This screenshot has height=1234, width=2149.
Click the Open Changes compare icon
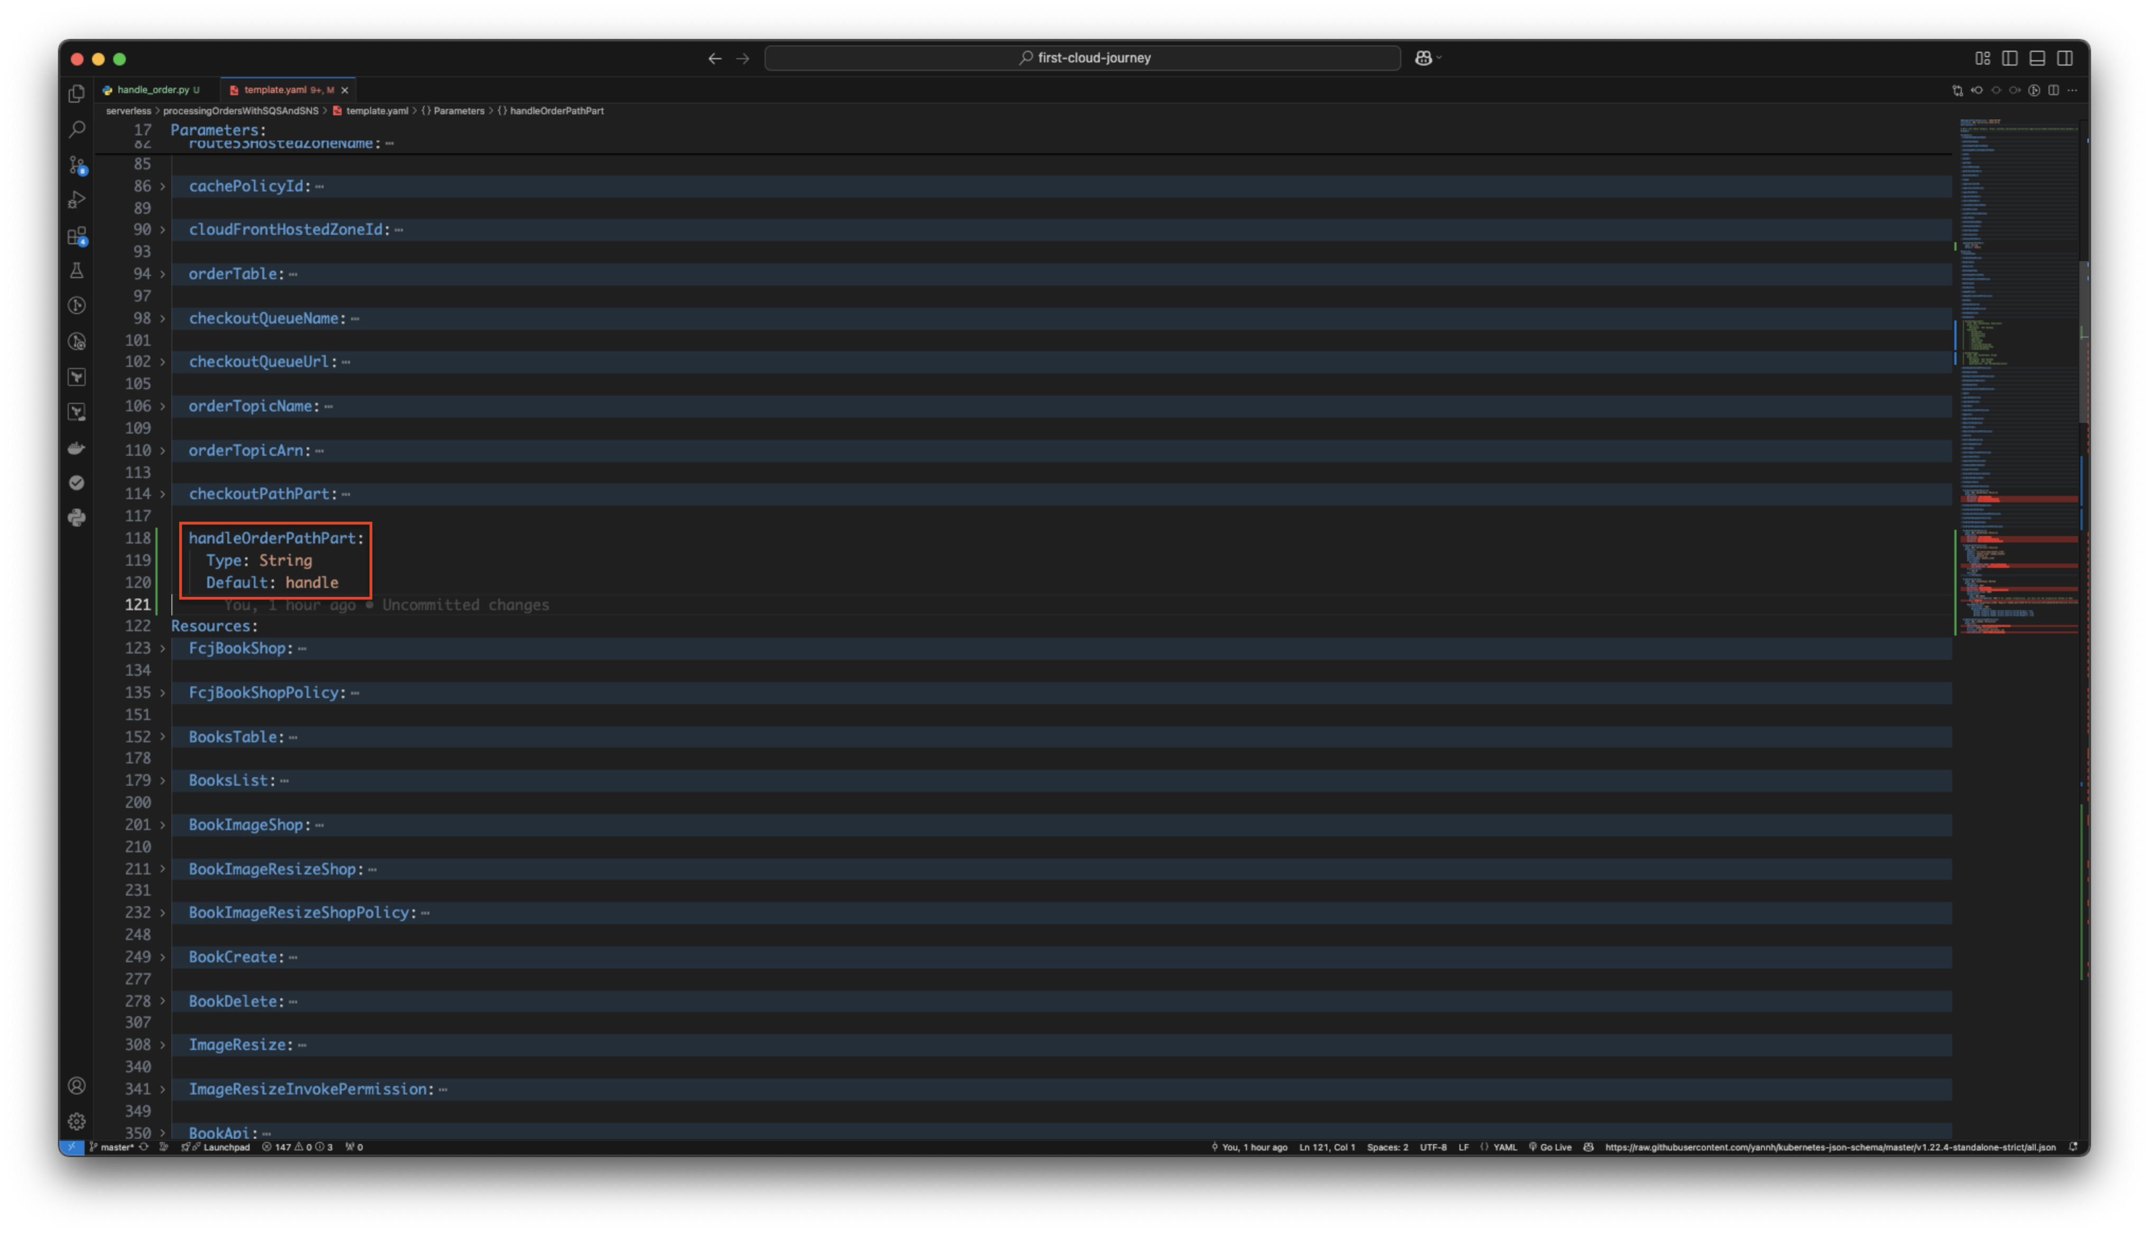[1957, 90]
